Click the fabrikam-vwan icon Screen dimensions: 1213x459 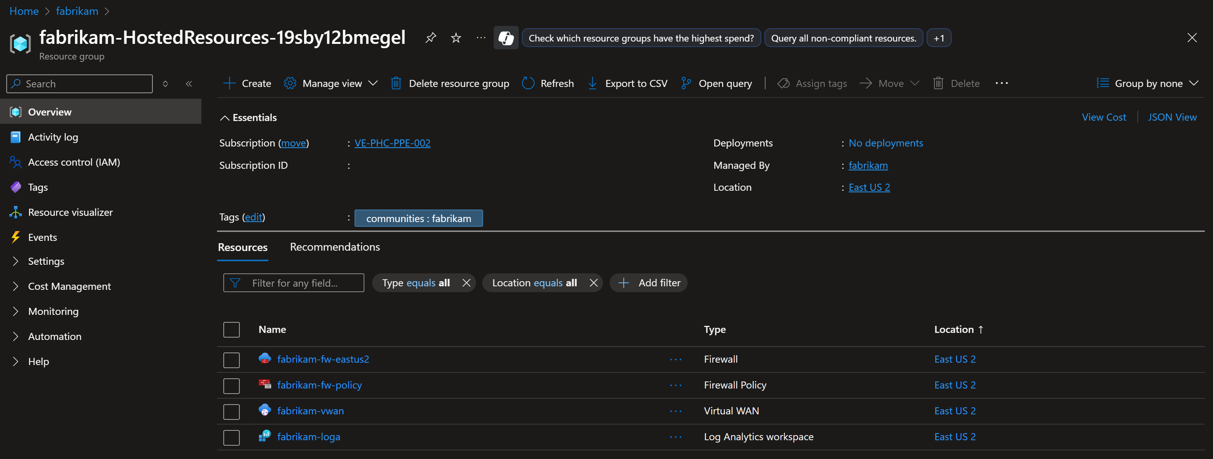(x=264, y=410)
